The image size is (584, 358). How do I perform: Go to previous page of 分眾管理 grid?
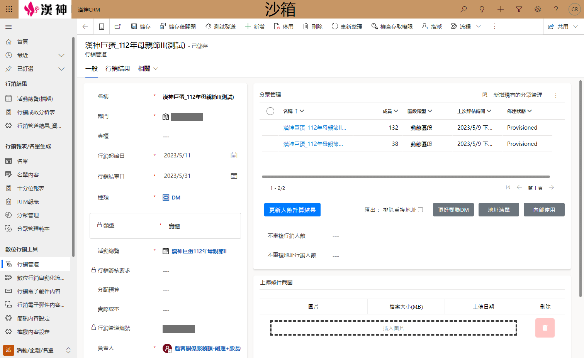coord(519,187)
